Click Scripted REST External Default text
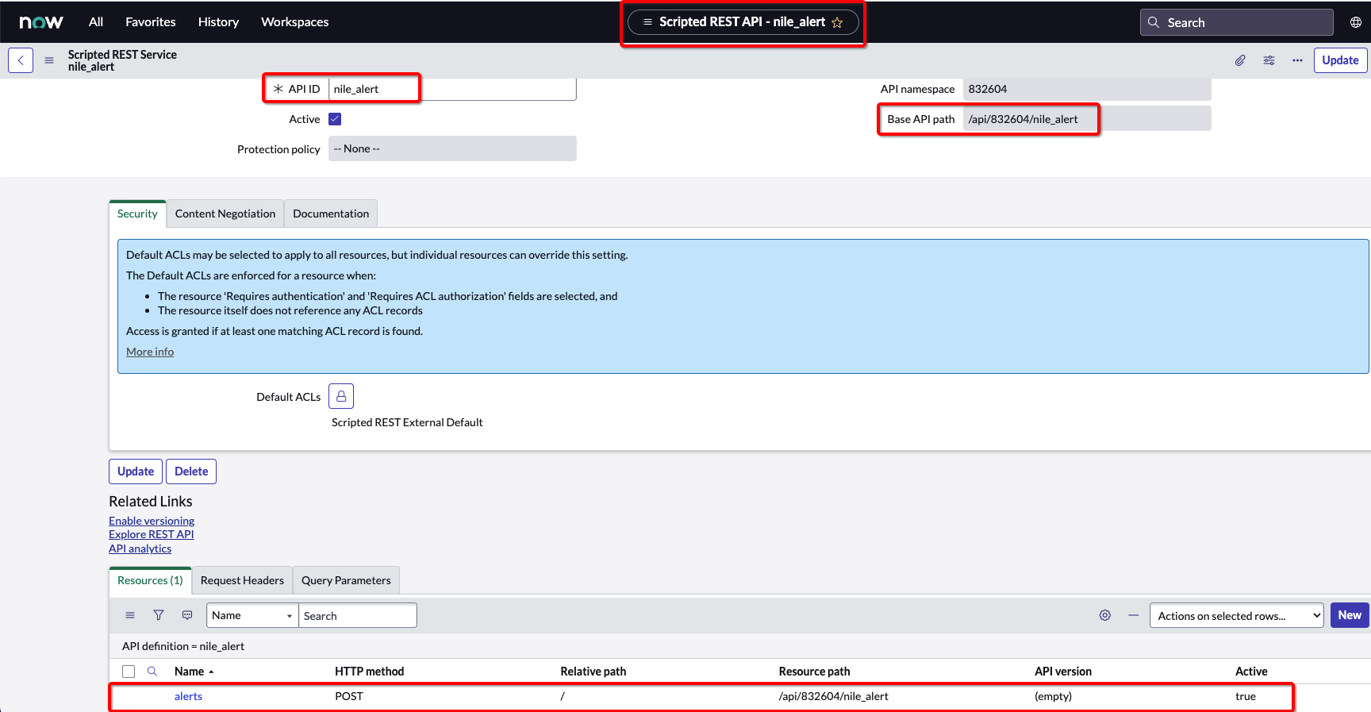Screen dimensions: 1371x712 pyautogui.click(x=407, y=422)
